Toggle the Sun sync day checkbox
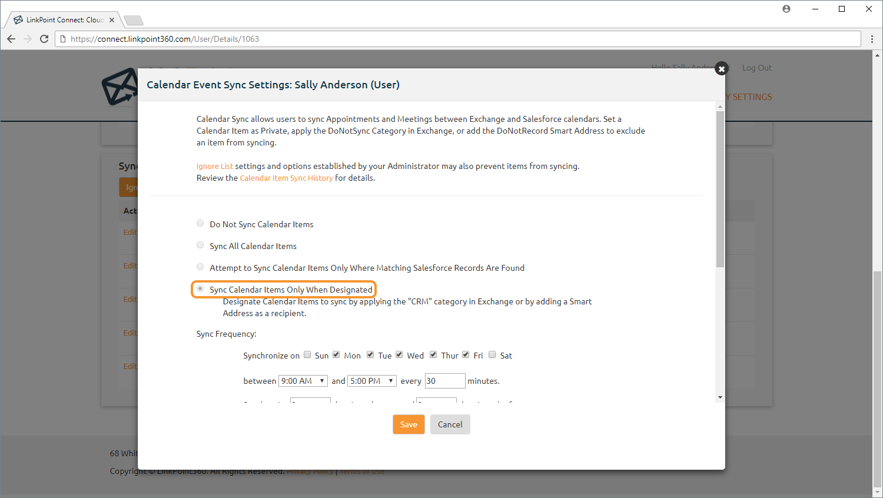The image size is (883, 498). (307, 354)
